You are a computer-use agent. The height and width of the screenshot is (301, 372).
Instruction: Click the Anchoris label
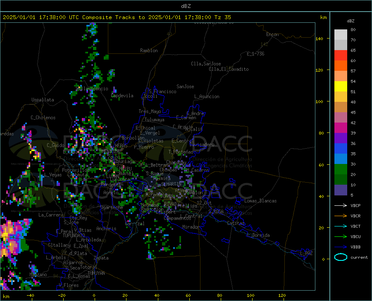106,229
